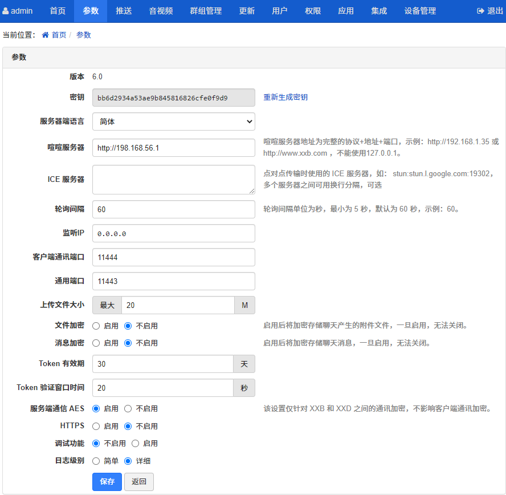Viewport: 506px width, 495px height.
Task: Click the home icon in breadcrumb
Action: click(45, 35)
